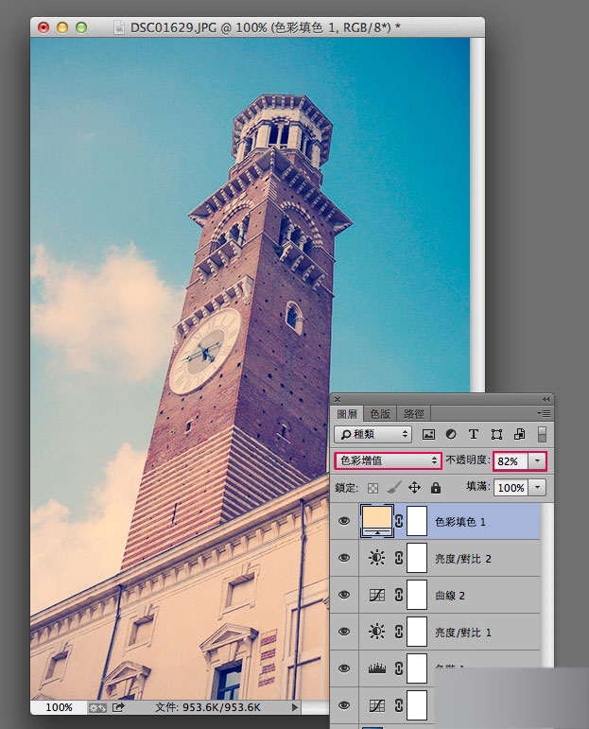Filter layers by pixel layer icon
This screenshot has height=729, width=589.
(x=428, y=434)
